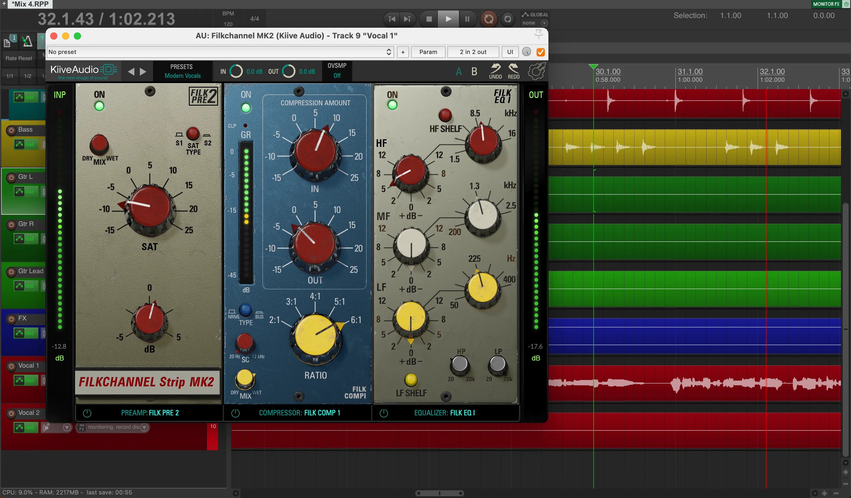Switch to the B comparison state

(x=474, y=71)
